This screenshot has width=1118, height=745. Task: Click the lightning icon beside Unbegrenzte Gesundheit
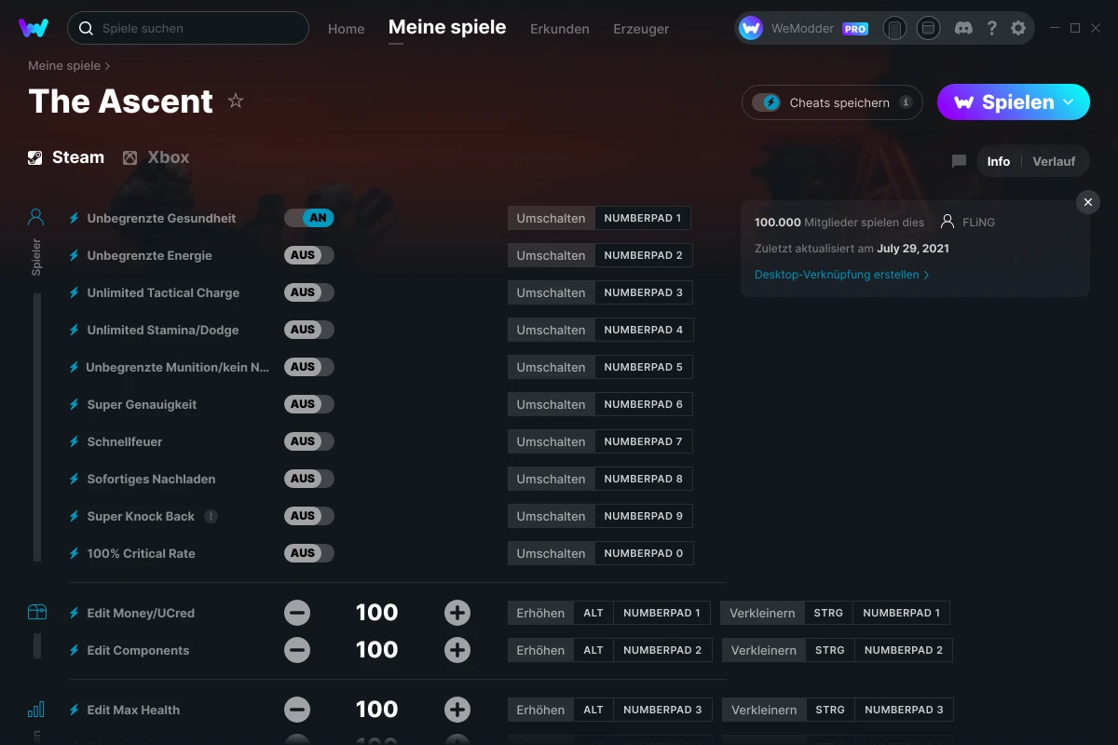[x=75, y=218]
